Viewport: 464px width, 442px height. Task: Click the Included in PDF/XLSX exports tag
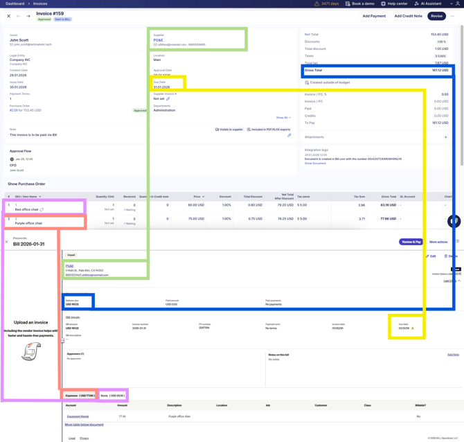[x=269, y=130]
